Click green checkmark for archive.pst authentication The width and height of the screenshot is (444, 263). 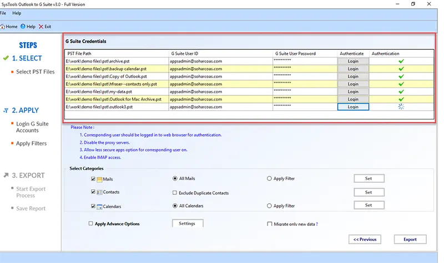(x=401, y=61)
